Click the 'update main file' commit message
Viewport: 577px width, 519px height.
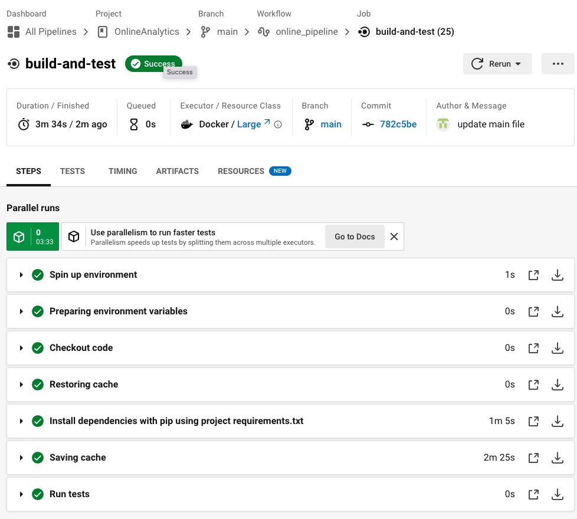pos(491,124)
